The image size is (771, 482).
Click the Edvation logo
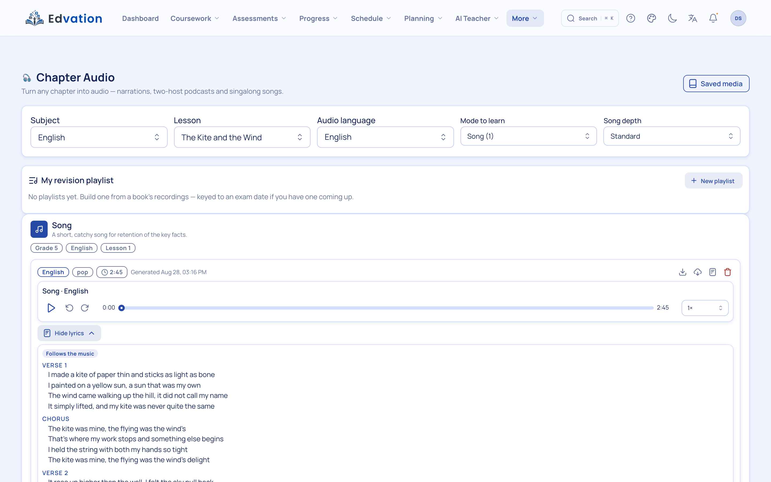(64, 18)
